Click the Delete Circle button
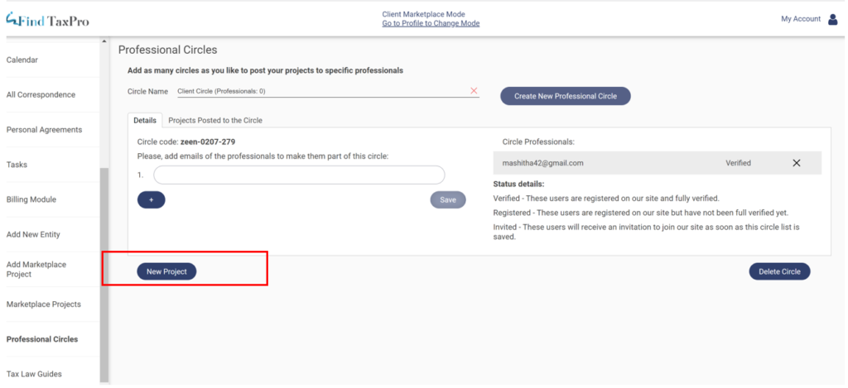The image size is (848, 388). coord(779,271)
